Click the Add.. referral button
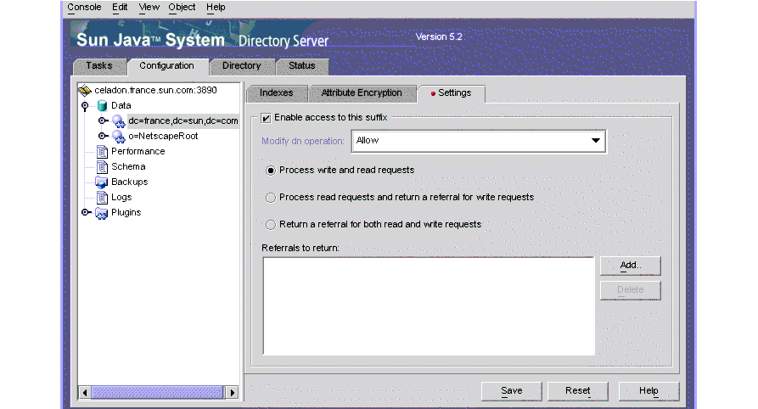 [x=631, y=266]
